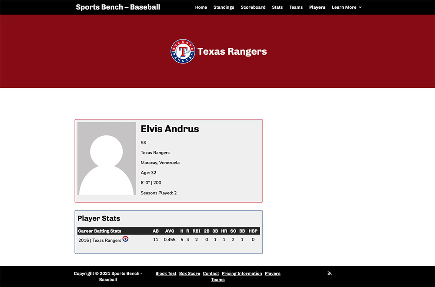
Task: Click the RBI column header
Action: pyautogui.click(x=197, y=231)
